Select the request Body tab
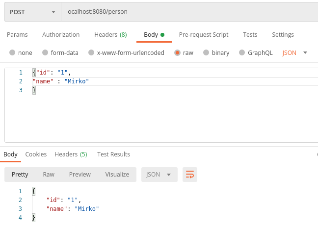The image size is (318, 230). (x=154, y=35)
